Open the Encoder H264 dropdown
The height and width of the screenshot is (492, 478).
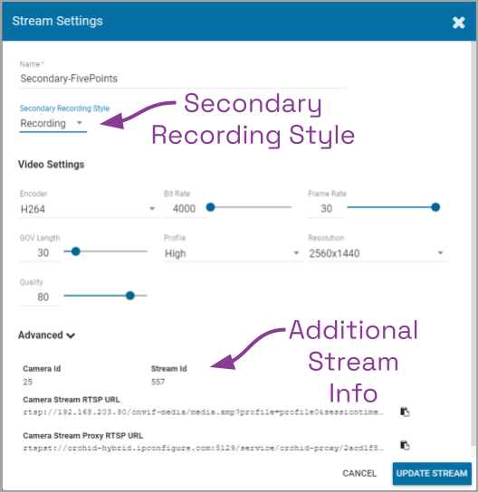point(89,209)
